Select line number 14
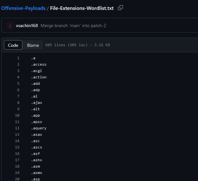The image size is (198, 181). pos(17,141)
